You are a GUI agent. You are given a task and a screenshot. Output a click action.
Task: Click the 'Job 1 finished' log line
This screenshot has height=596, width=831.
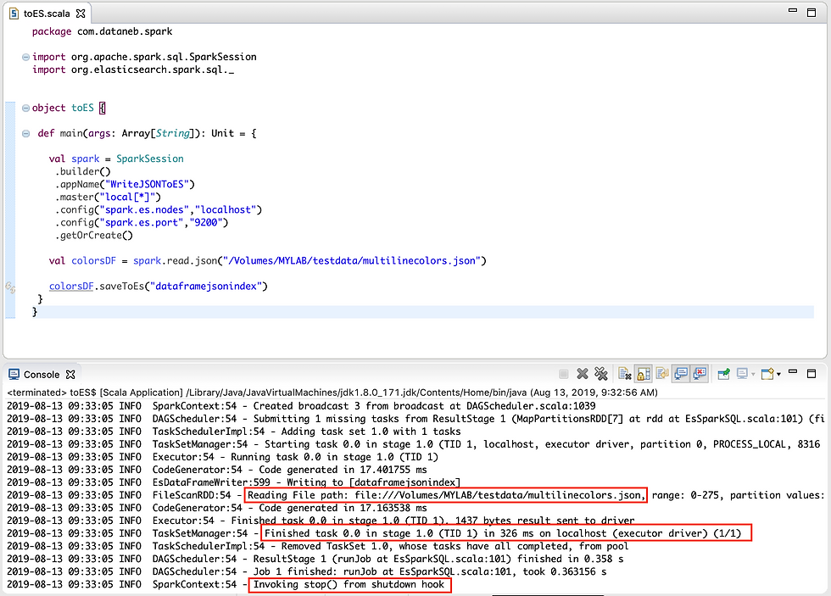tap(306, 571)
